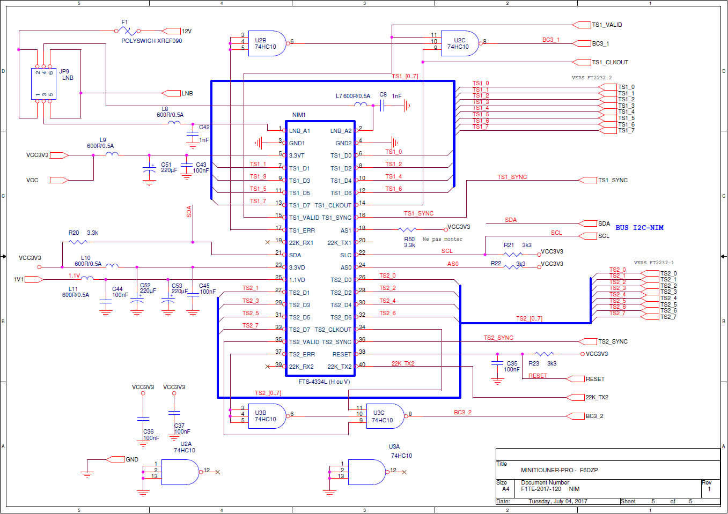This screenshot has width=728, height=514.
Task: Click the C35 100nF reset capacitor
Action: point(497,364)
